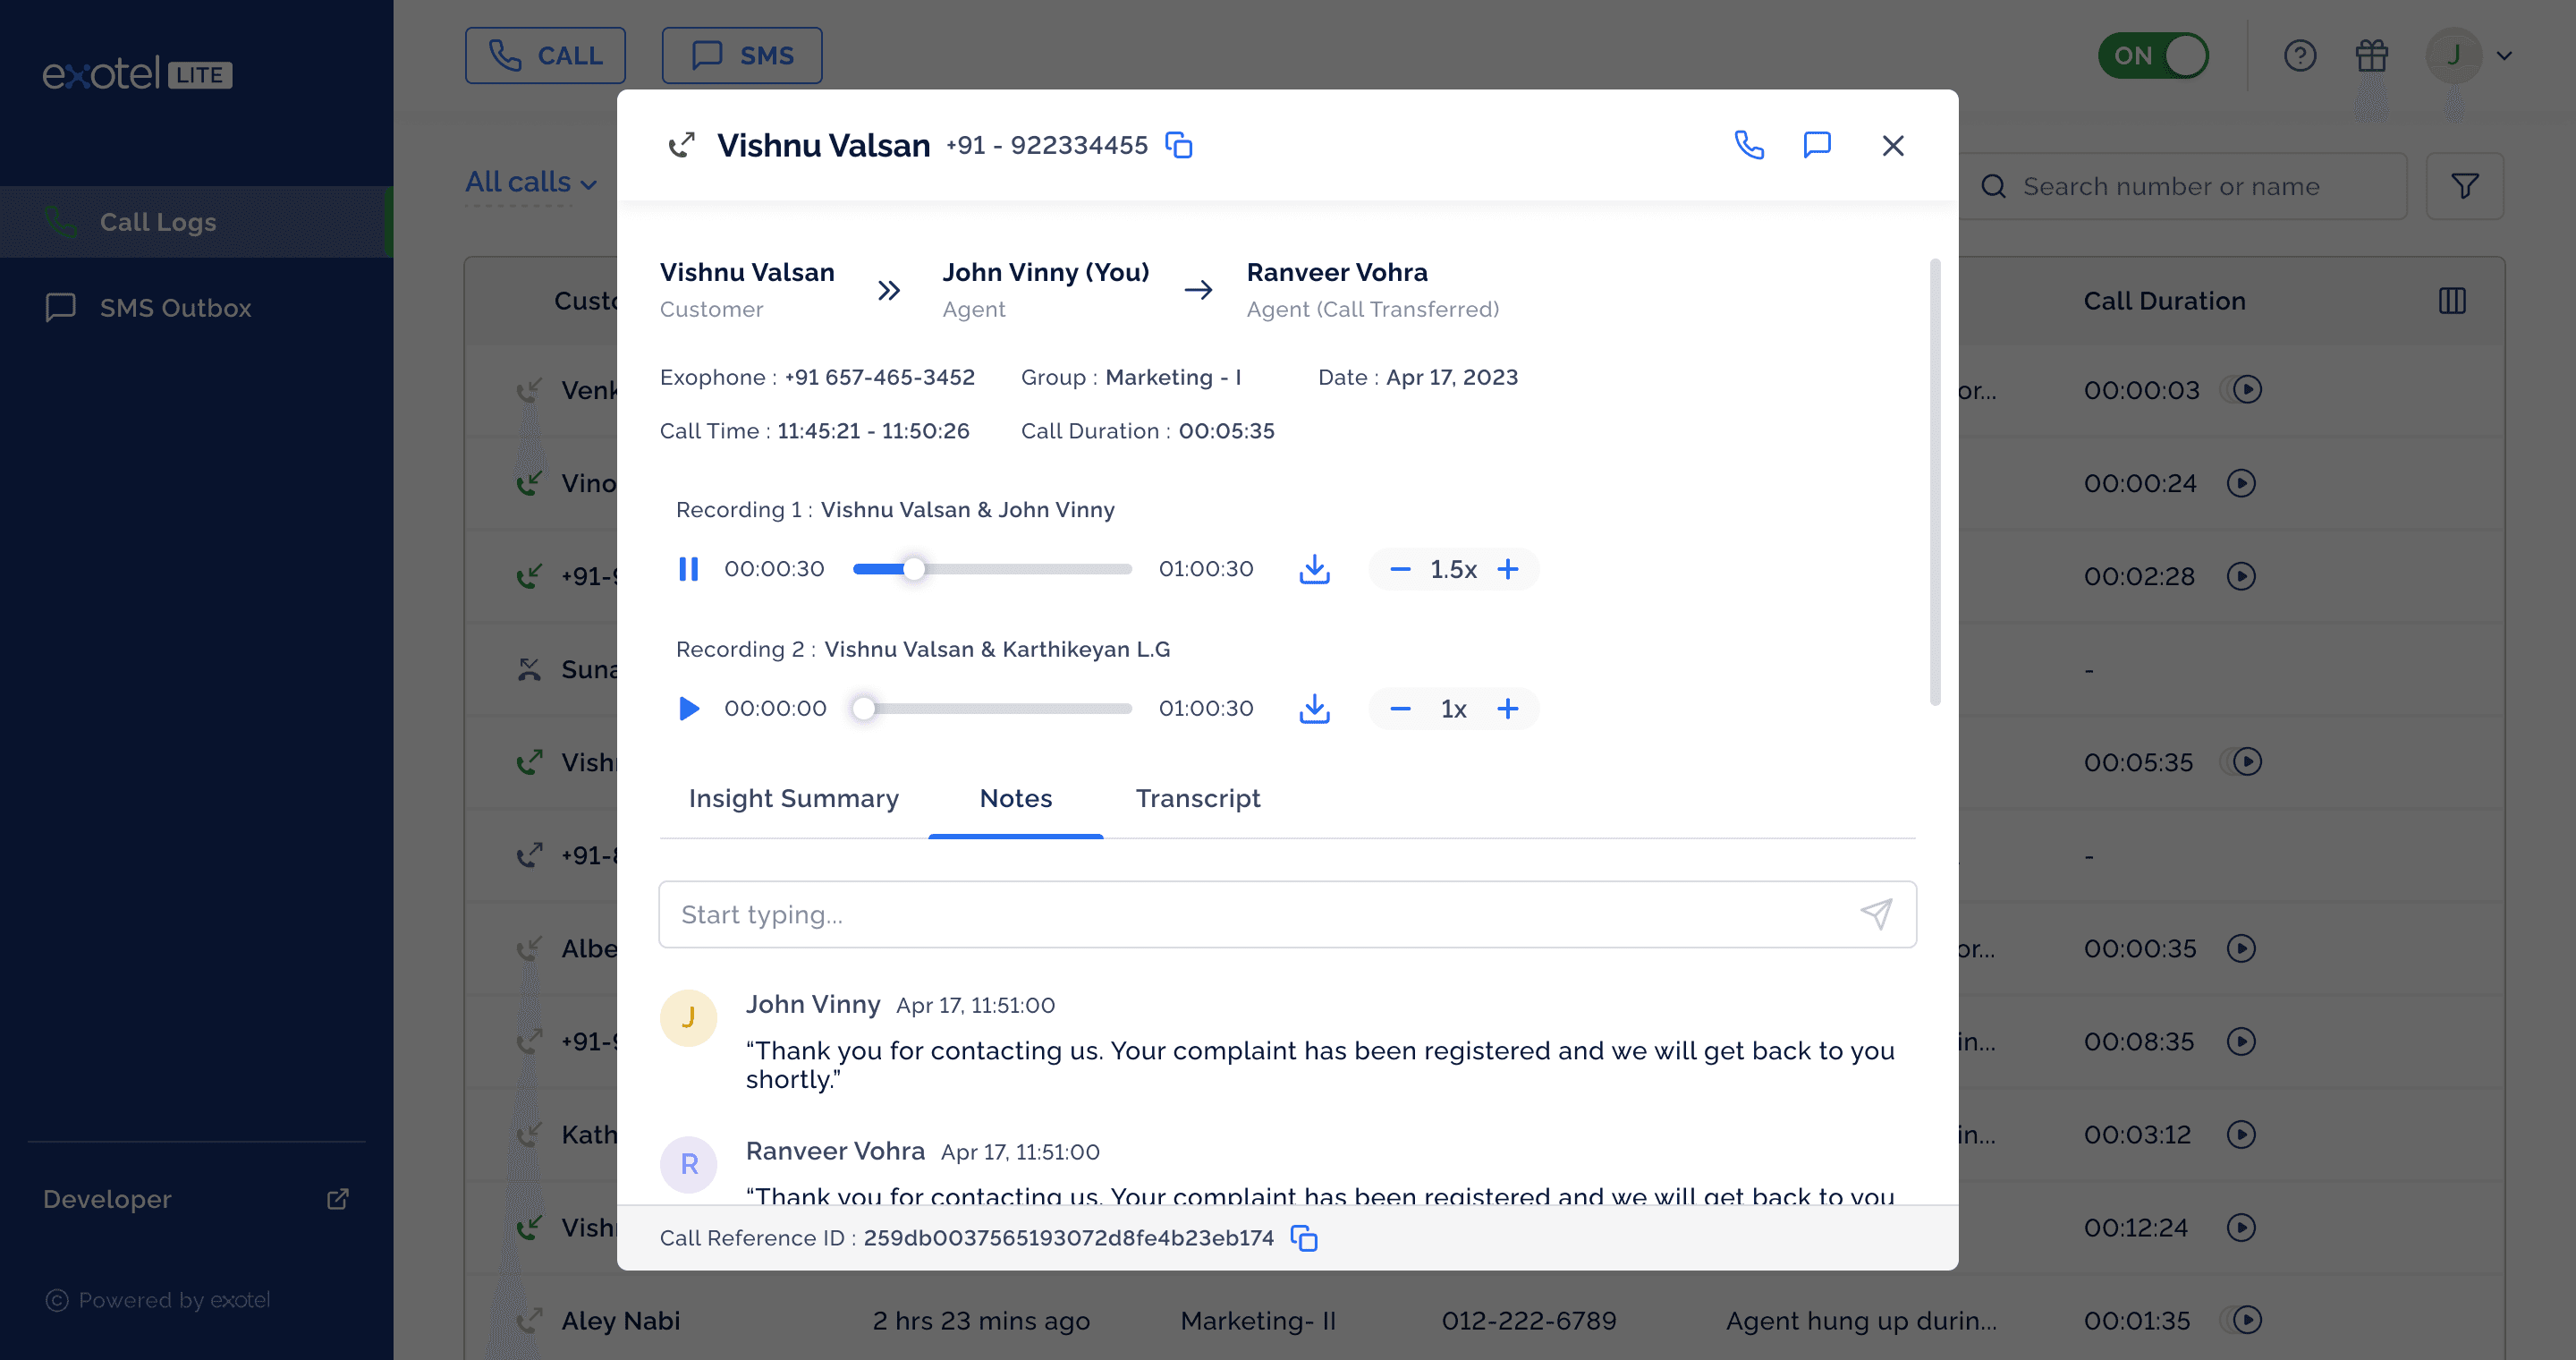Call Vishnu Valsan using the dialog's phone icon

click(x=1749, y=145)
